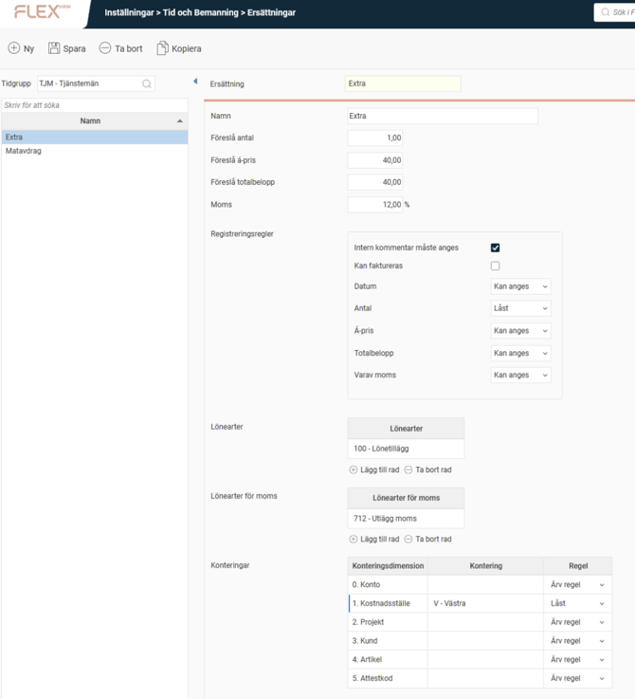Collapse the left panel with arrow
This screenshot has height=699, width=635.
pos(195,82)
